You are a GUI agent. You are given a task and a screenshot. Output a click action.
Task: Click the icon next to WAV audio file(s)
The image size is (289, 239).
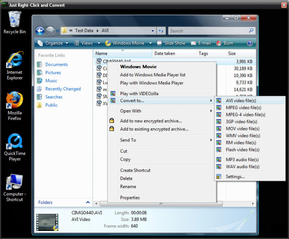(x=218, y=167)
